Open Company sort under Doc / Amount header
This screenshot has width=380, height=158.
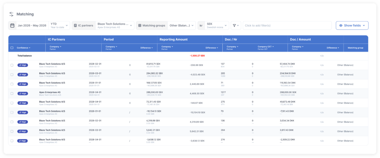click(x=298, y=47)
